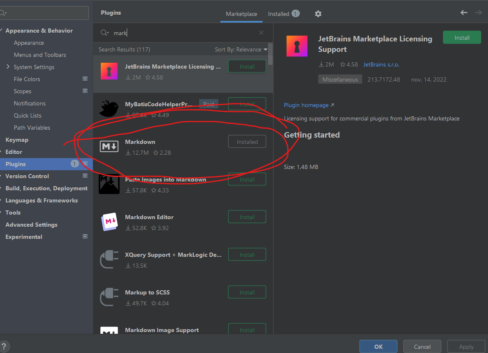Install the Markdown Editor plugin
Viewport: 488px width, 353px height.
pyautogui.click(x=247, y=217)
